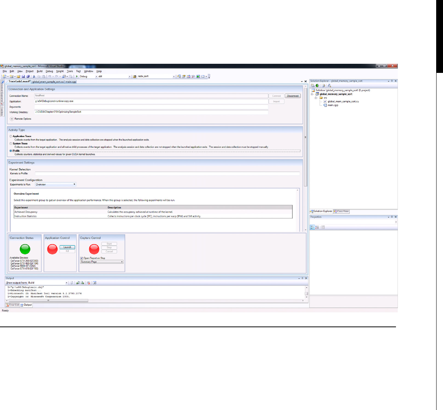Click the Toolbox wrench icon in toolbar
This screenshot has width=443, height=410.
(193, 76)
